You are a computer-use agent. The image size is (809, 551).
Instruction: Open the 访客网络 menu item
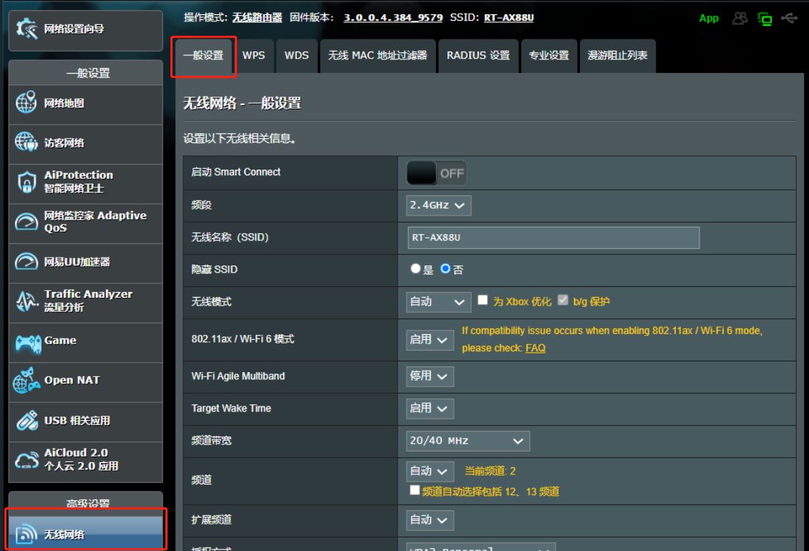click(86, 144)
